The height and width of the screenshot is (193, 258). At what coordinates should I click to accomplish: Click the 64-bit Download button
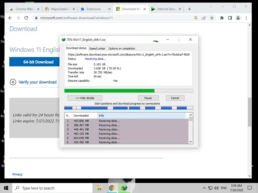tap(34, 62)
